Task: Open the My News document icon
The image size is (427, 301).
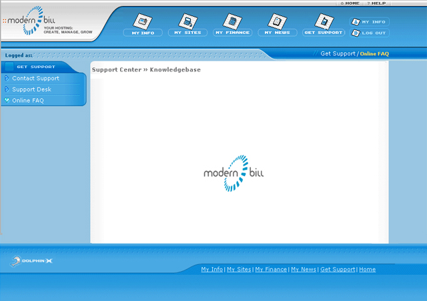Action: point(278,21)
